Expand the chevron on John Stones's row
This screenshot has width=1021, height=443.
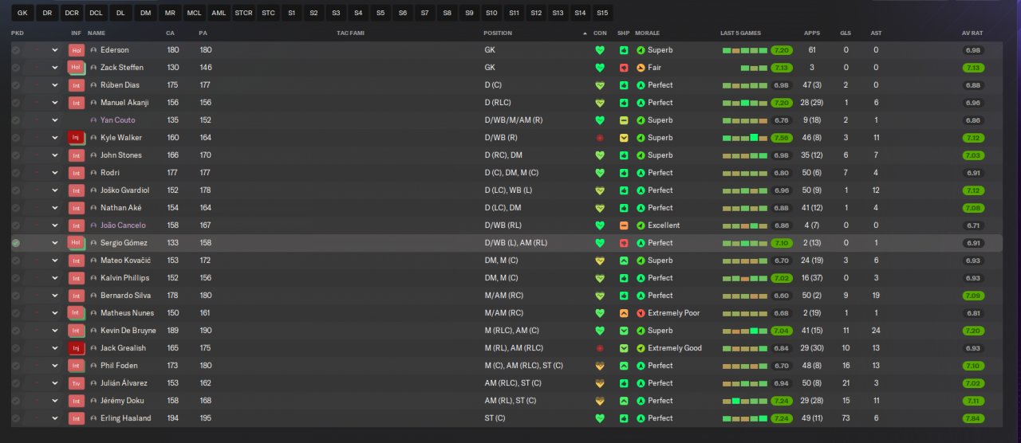click(x=55, y=155)
